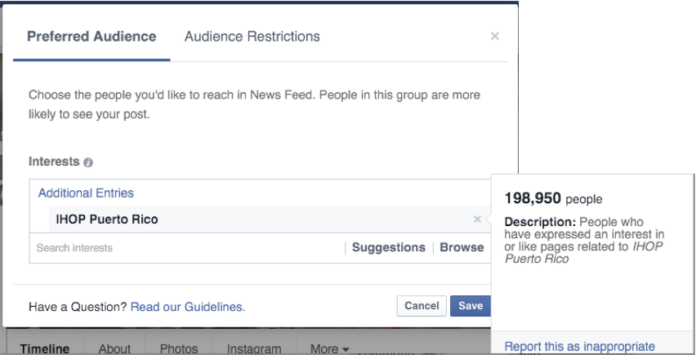Expand the More dropdown menu

pyautogui.click(x=329, y=348)
